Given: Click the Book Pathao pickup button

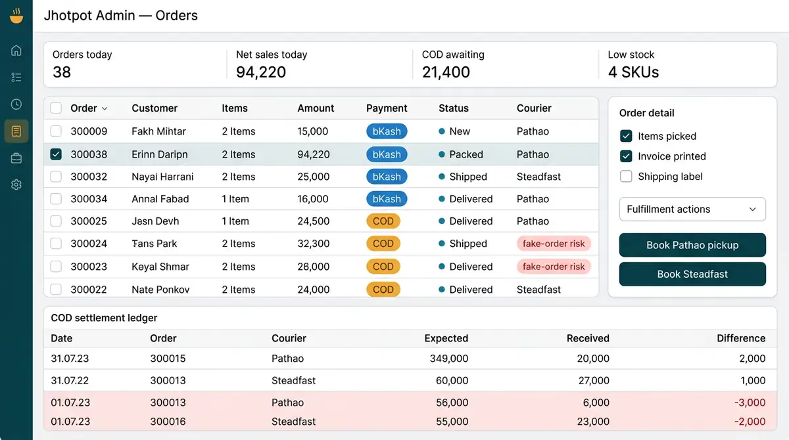Looking at the screenshot, I should [x=692, y=245].
